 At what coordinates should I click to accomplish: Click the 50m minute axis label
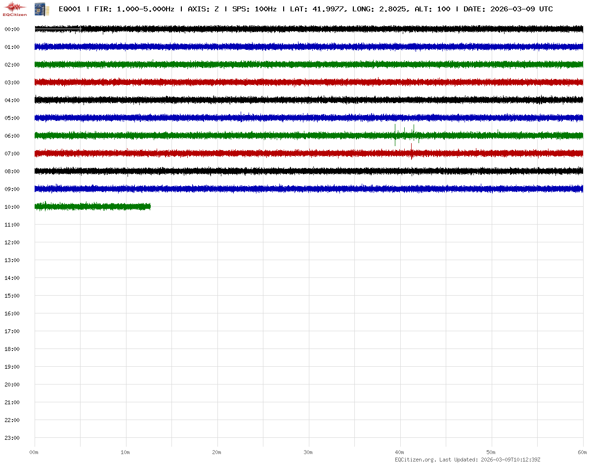coord(491,452)
